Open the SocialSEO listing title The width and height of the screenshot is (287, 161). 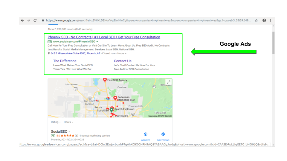pyautogui.click(x=59, y=131)
